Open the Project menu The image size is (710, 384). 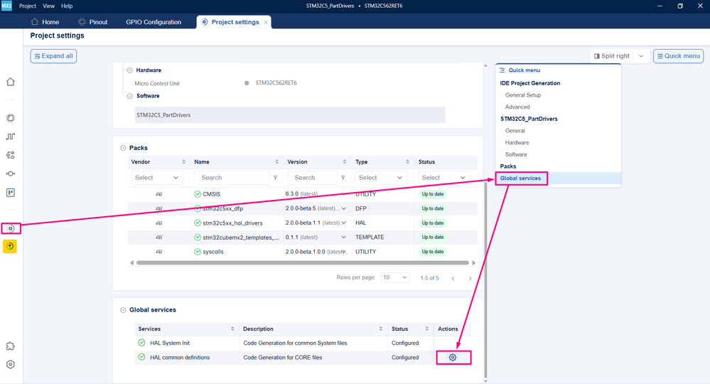click(28, 6)
